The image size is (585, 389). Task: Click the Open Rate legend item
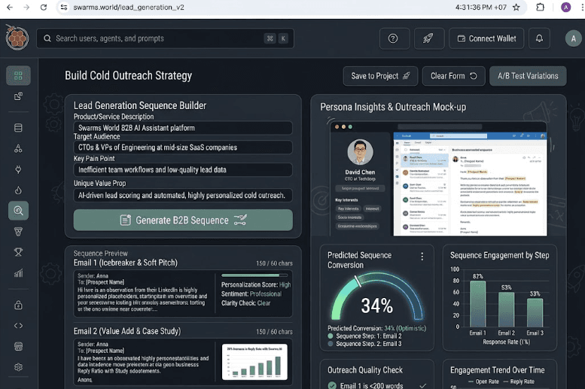[483, 381]
